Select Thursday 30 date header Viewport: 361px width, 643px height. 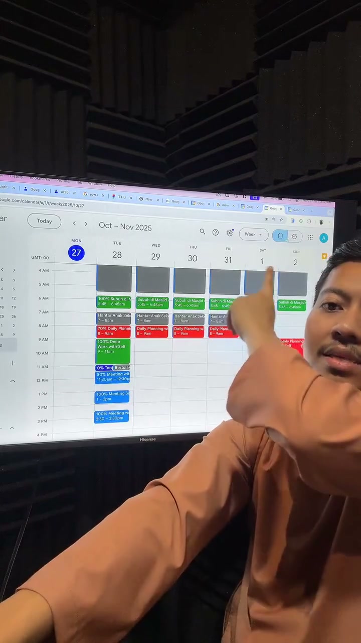pos(193,258)
